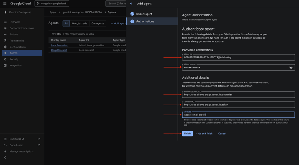Click Skip and finish
Screen dimensions: 299x165
pyautogui.click(x=205, y=134)
